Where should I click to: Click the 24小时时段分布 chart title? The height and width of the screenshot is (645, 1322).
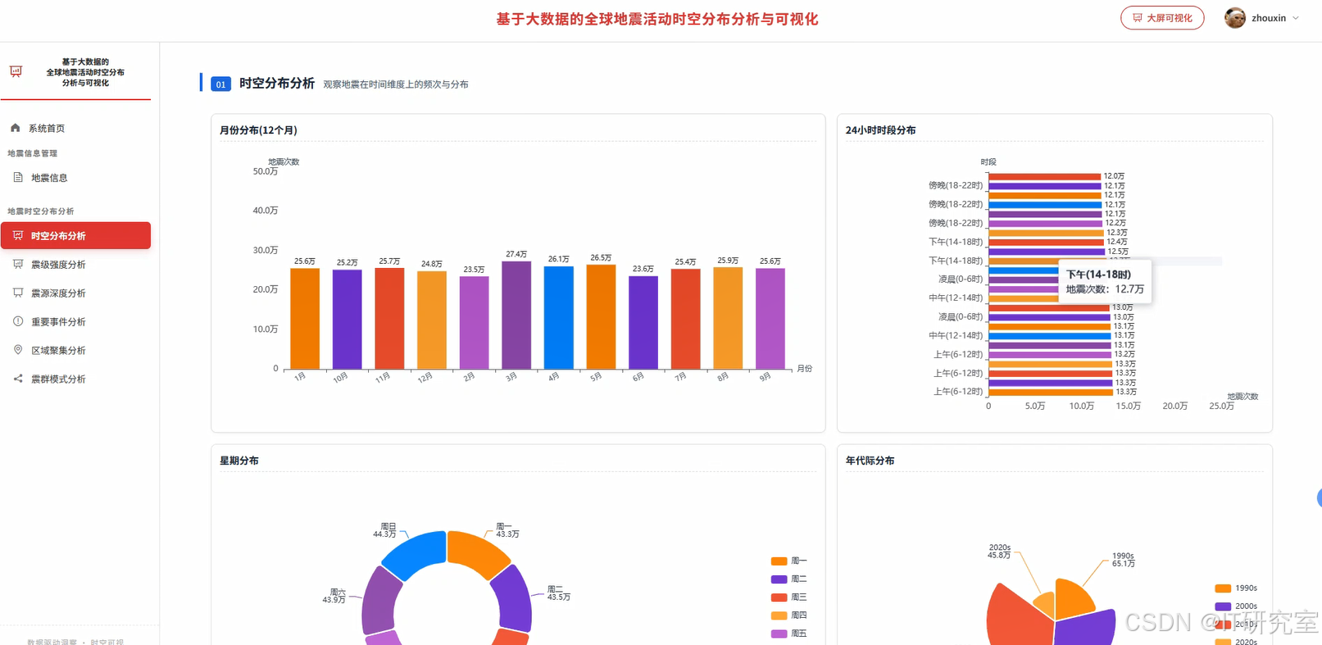tap(881, 130)
